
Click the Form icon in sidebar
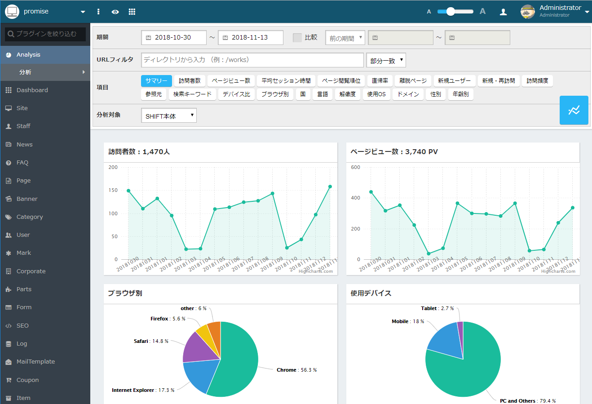pyautogui.click(x=9, y=307)
